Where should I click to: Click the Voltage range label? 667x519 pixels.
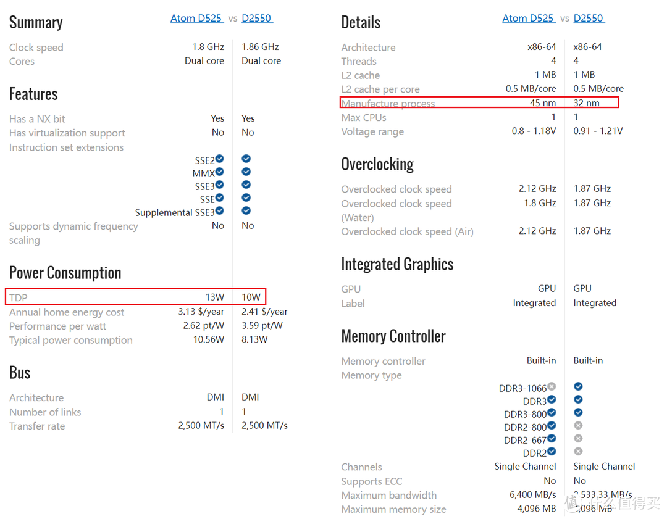click(x=372, y=132)
